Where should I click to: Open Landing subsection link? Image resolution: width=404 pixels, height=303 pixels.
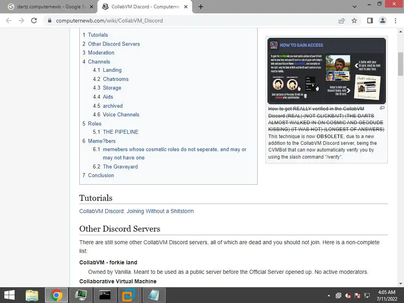tap(112, 70)
